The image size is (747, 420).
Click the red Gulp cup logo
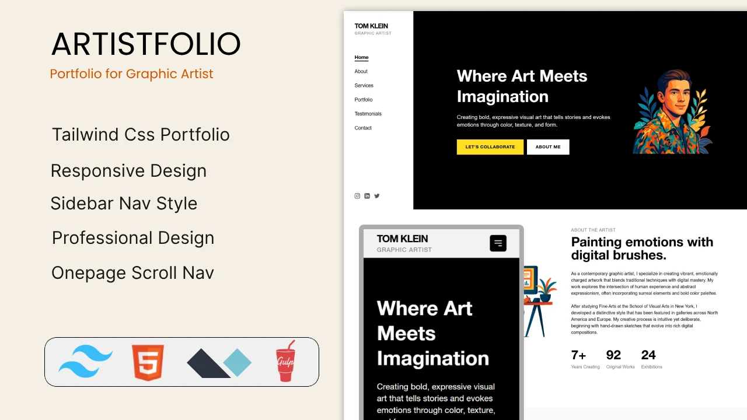285,362
